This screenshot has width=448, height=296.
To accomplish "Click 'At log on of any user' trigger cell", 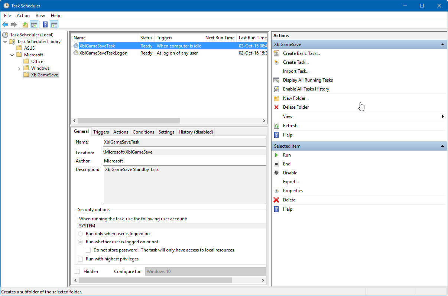I will click(x=177, y=53).
